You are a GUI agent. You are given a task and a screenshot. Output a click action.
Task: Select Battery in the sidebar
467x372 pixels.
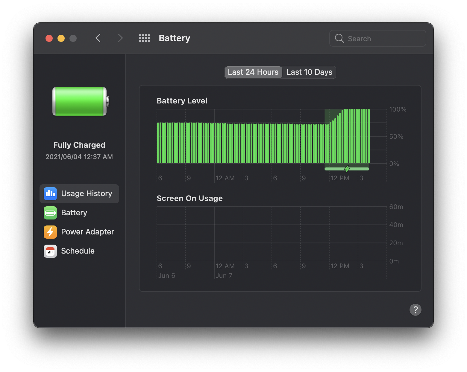tap(79, 213)
